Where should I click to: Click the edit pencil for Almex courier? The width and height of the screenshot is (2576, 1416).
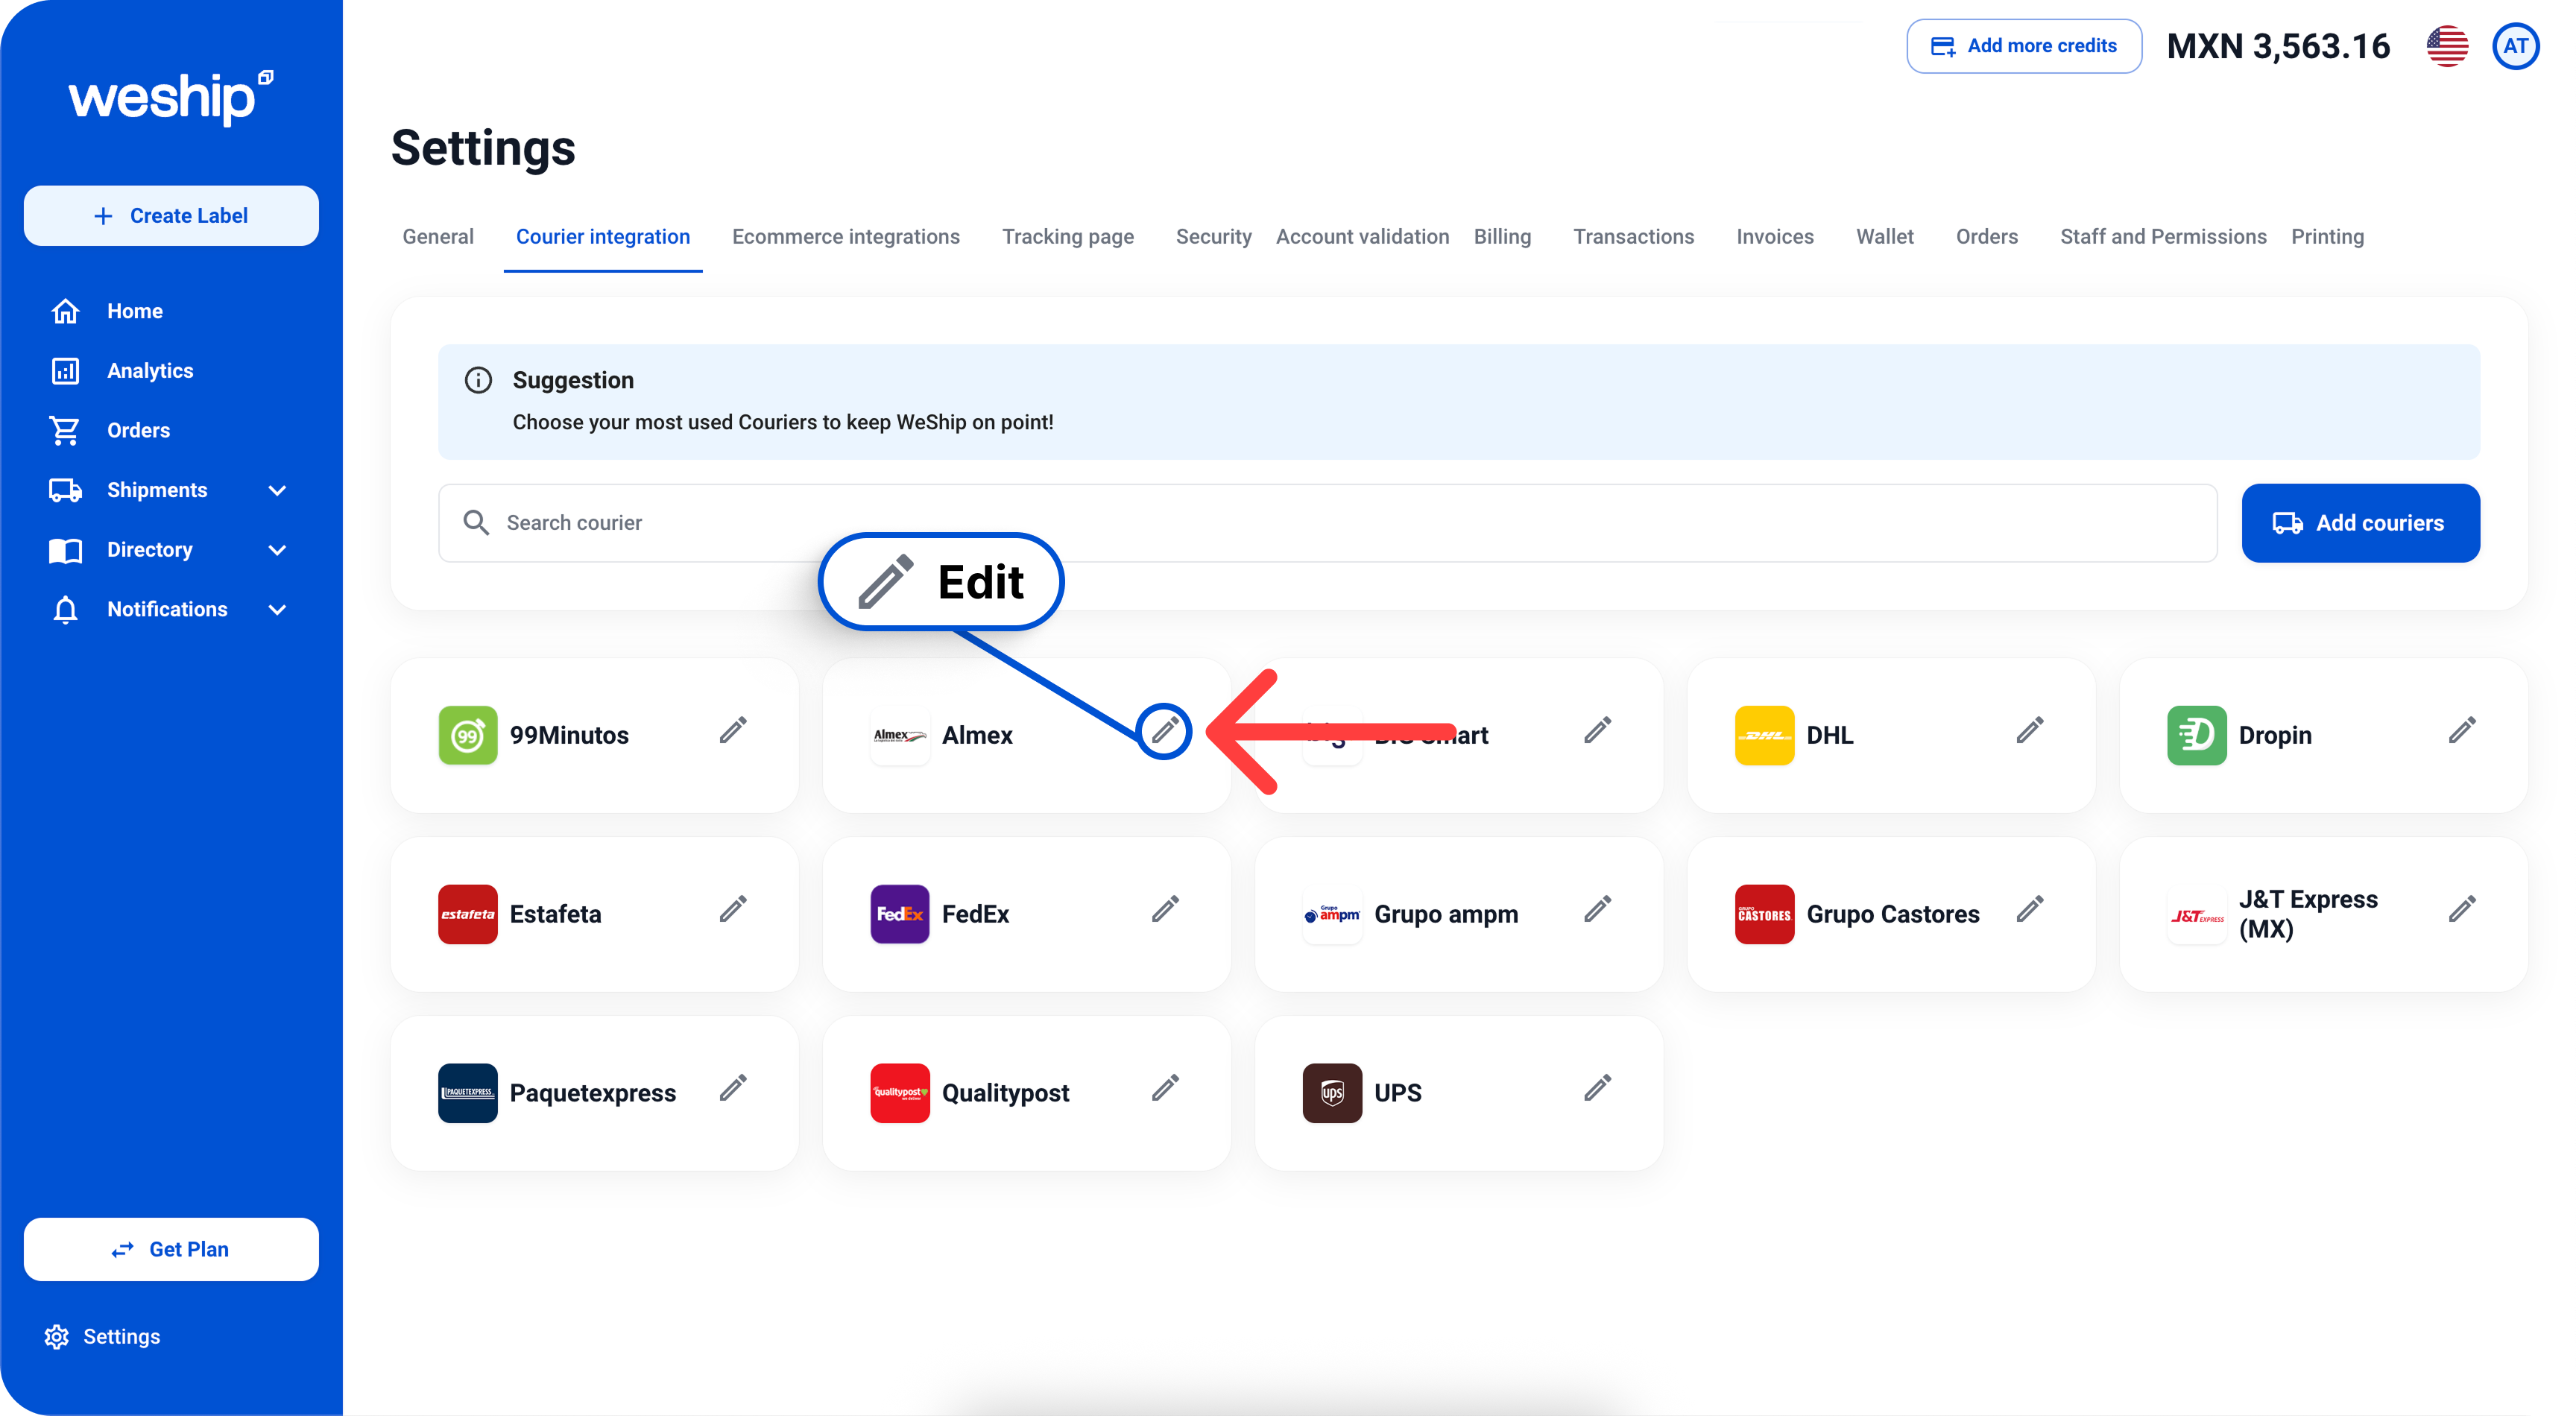1164,731
